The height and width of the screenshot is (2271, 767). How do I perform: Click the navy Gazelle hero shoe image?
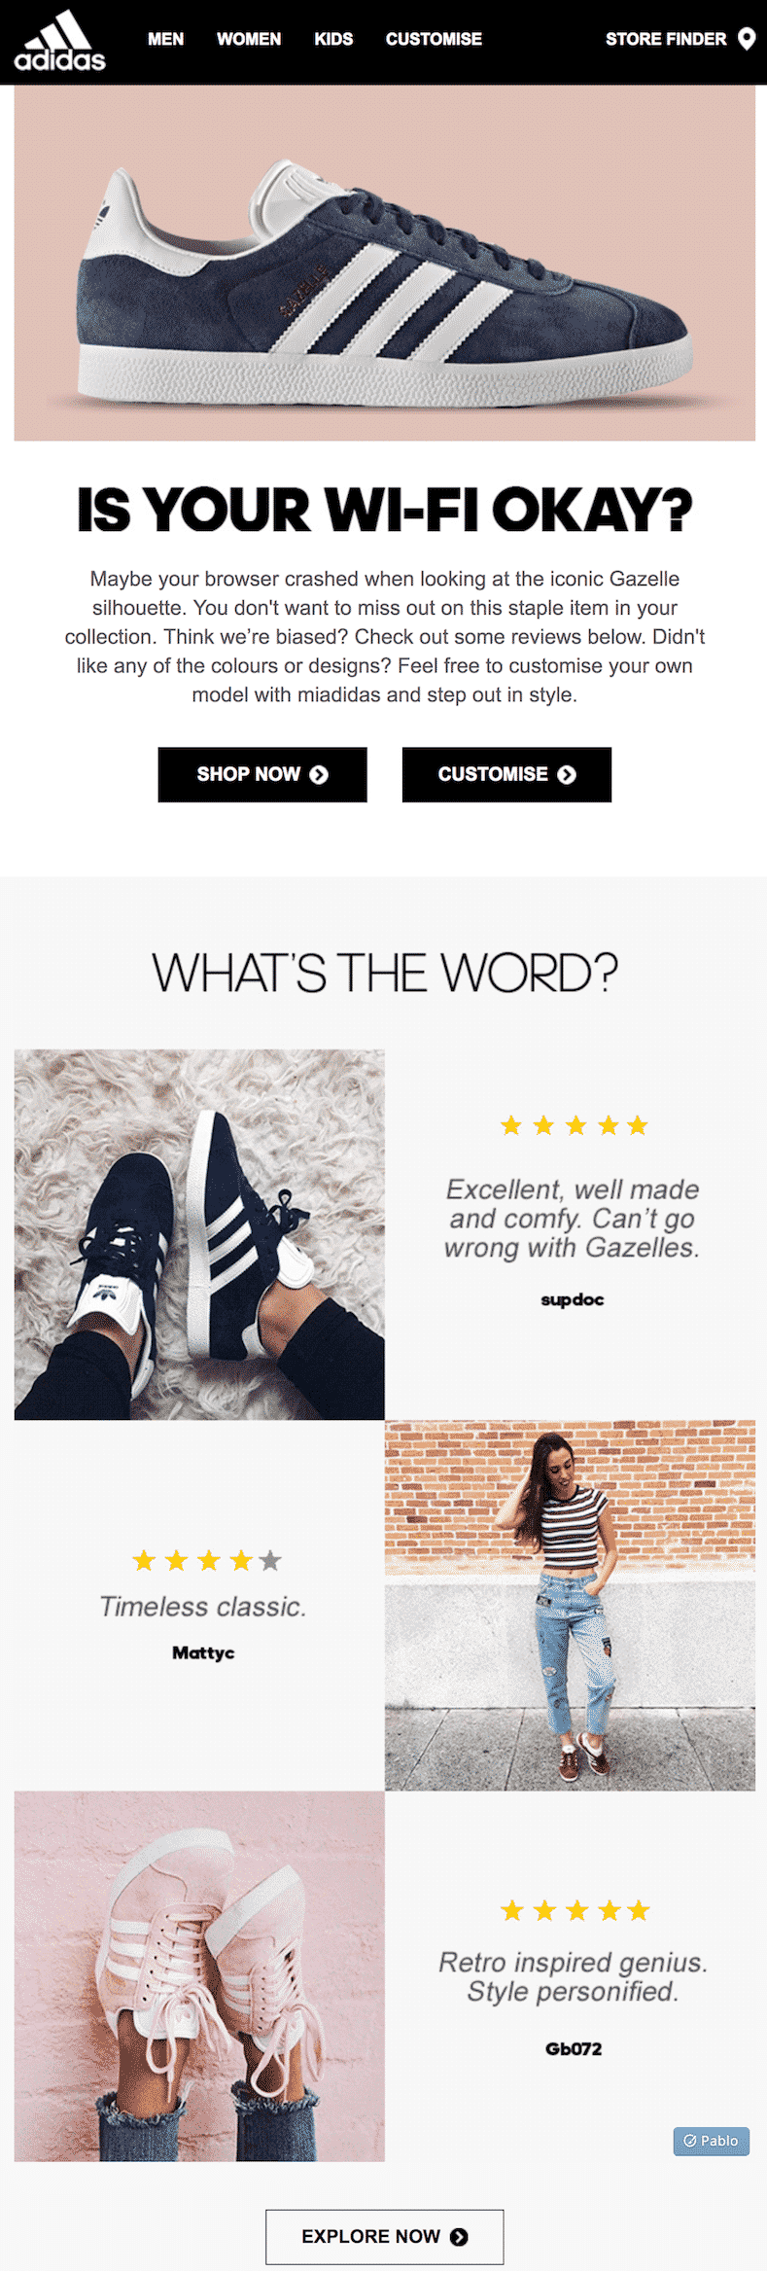click(x=385, y=263)
